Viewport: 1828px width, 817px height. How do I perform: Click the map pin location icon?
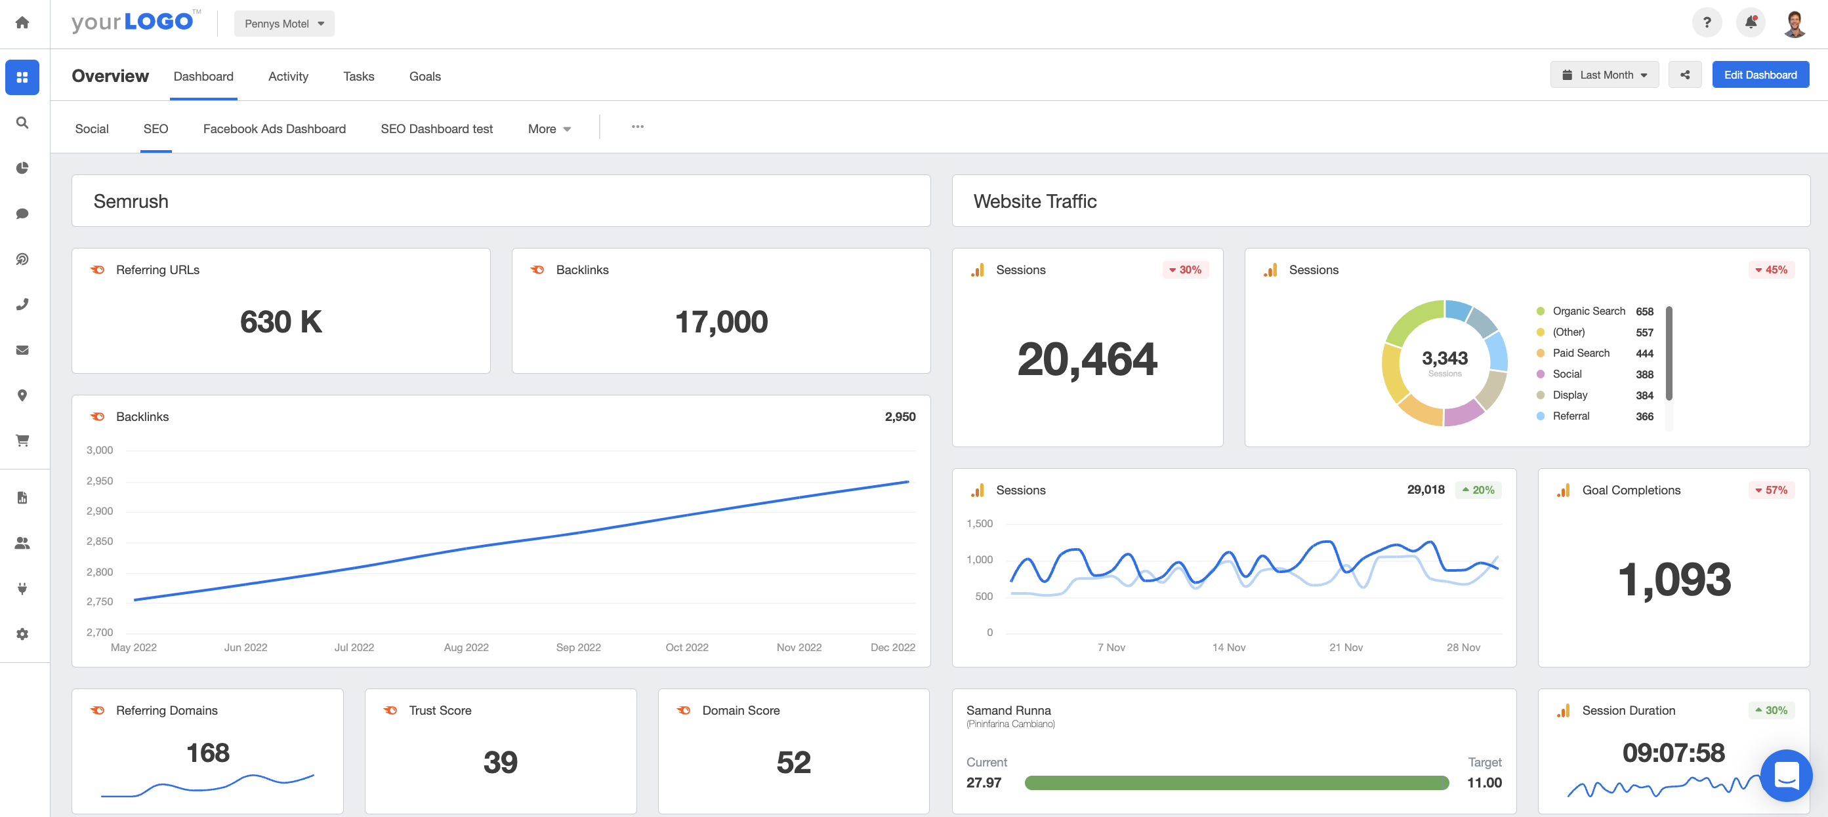click(x=22, y=395)
